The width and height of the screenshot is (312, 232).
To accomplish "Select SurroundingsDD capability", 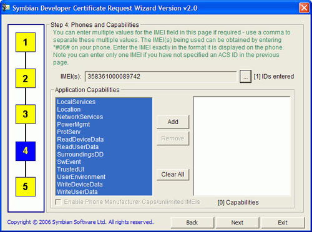I will 104,154.
